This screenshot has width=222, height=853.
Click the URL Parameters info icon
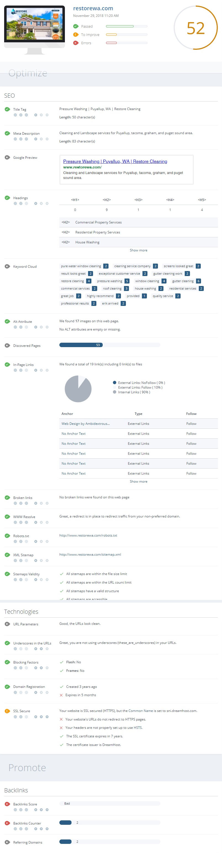[x=7, y=624]
